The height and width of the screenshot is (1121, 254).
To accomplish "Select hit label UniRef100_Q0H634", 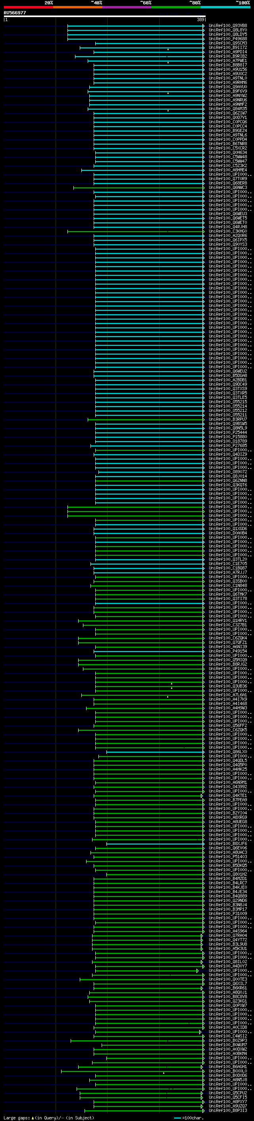I will (227, 152).
